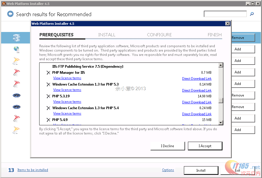Select PHP 5.4.9 entry text
The image size is (262, 178).
pyautogui.click(x=60, y=120)
